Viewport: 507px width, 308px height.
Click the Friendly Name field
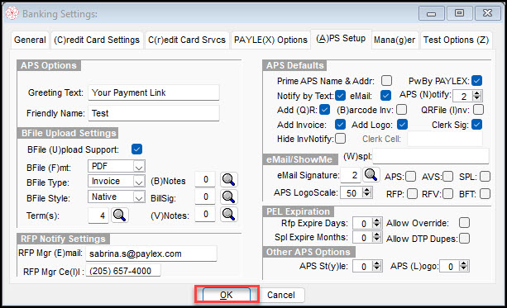pyautogui.click(x=154, y=113)
